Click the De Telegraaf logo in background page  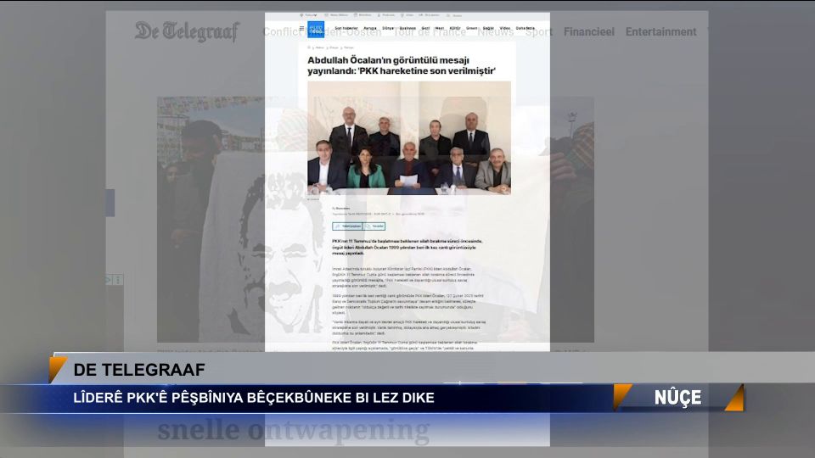click(187, 31)
